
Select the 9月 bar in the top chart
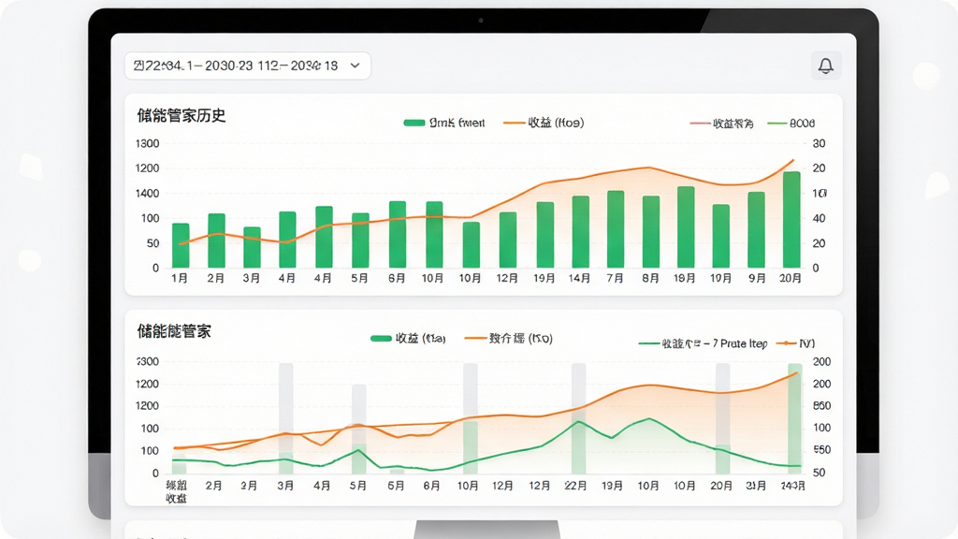coord(756,230)
